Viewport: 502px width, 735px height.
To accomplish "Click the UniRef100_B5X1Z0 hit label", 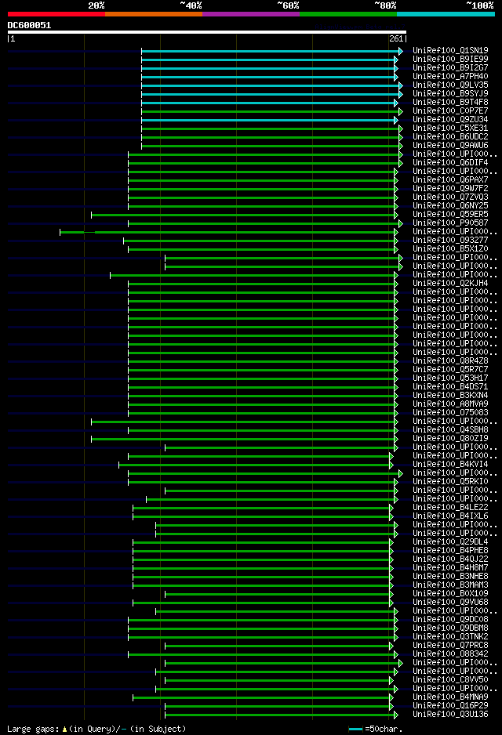I will pyautogui.click(x=450, y=248).
